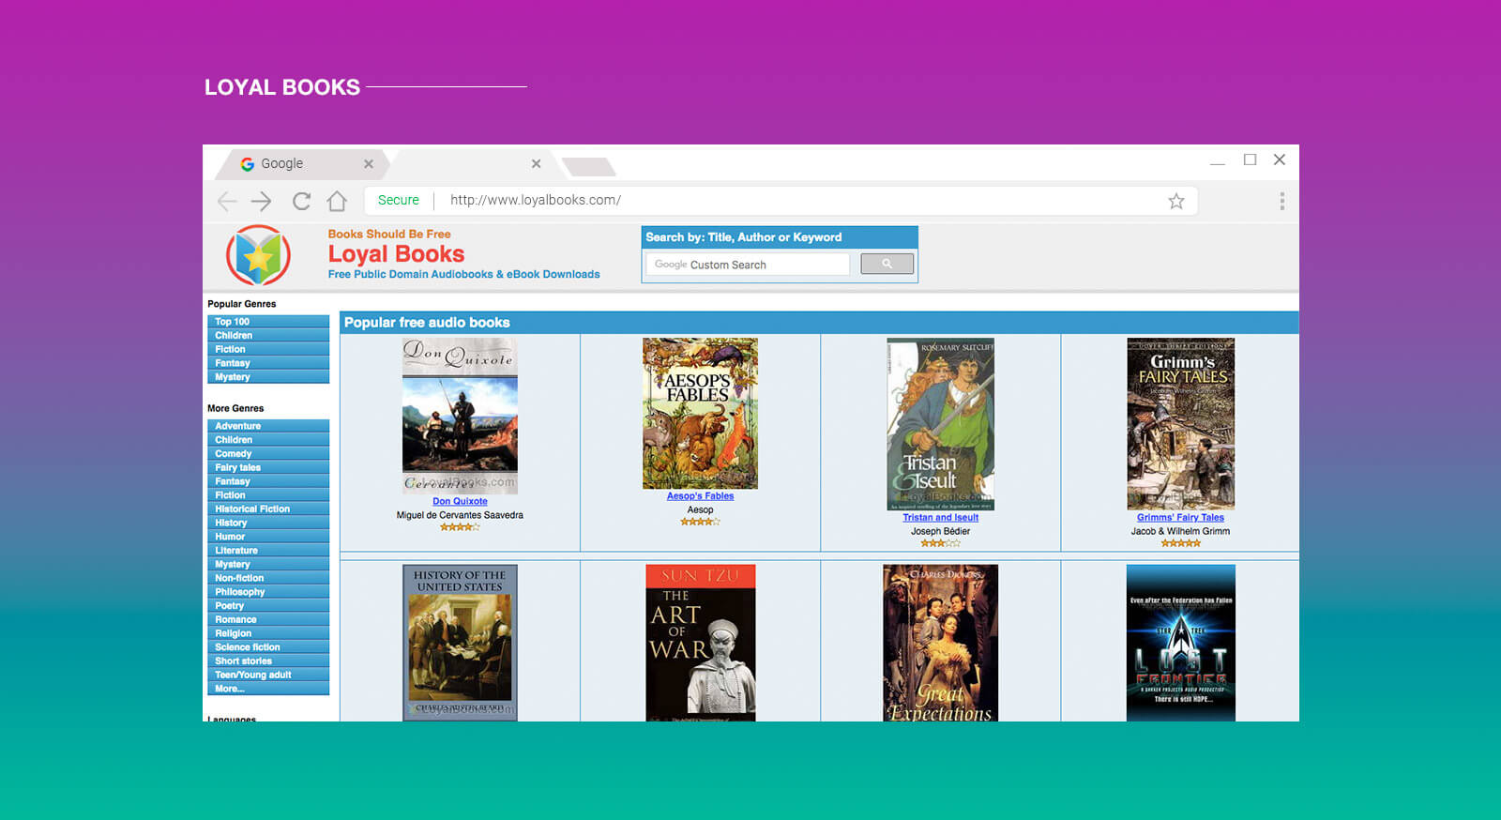Open the browser three-dot menu
The width and height of the screenshot is (1501, 820).
pos(1281,201)
